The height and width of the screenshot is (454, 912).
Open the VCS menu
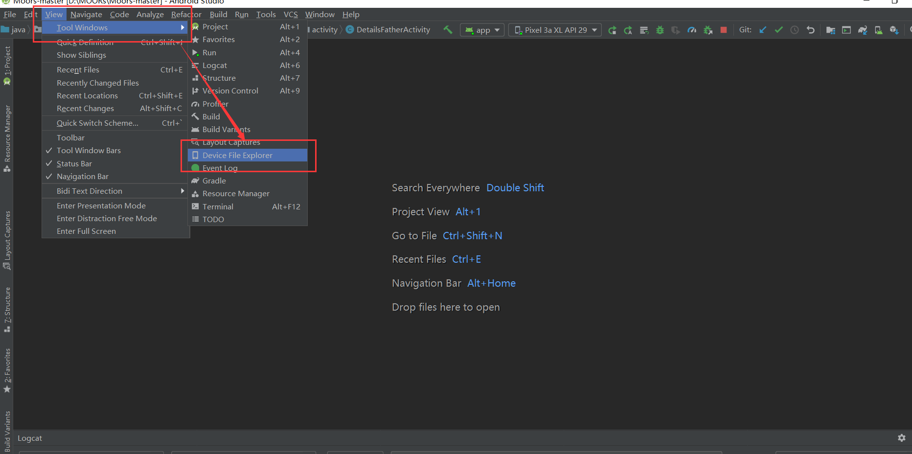(x=291, y=14)
